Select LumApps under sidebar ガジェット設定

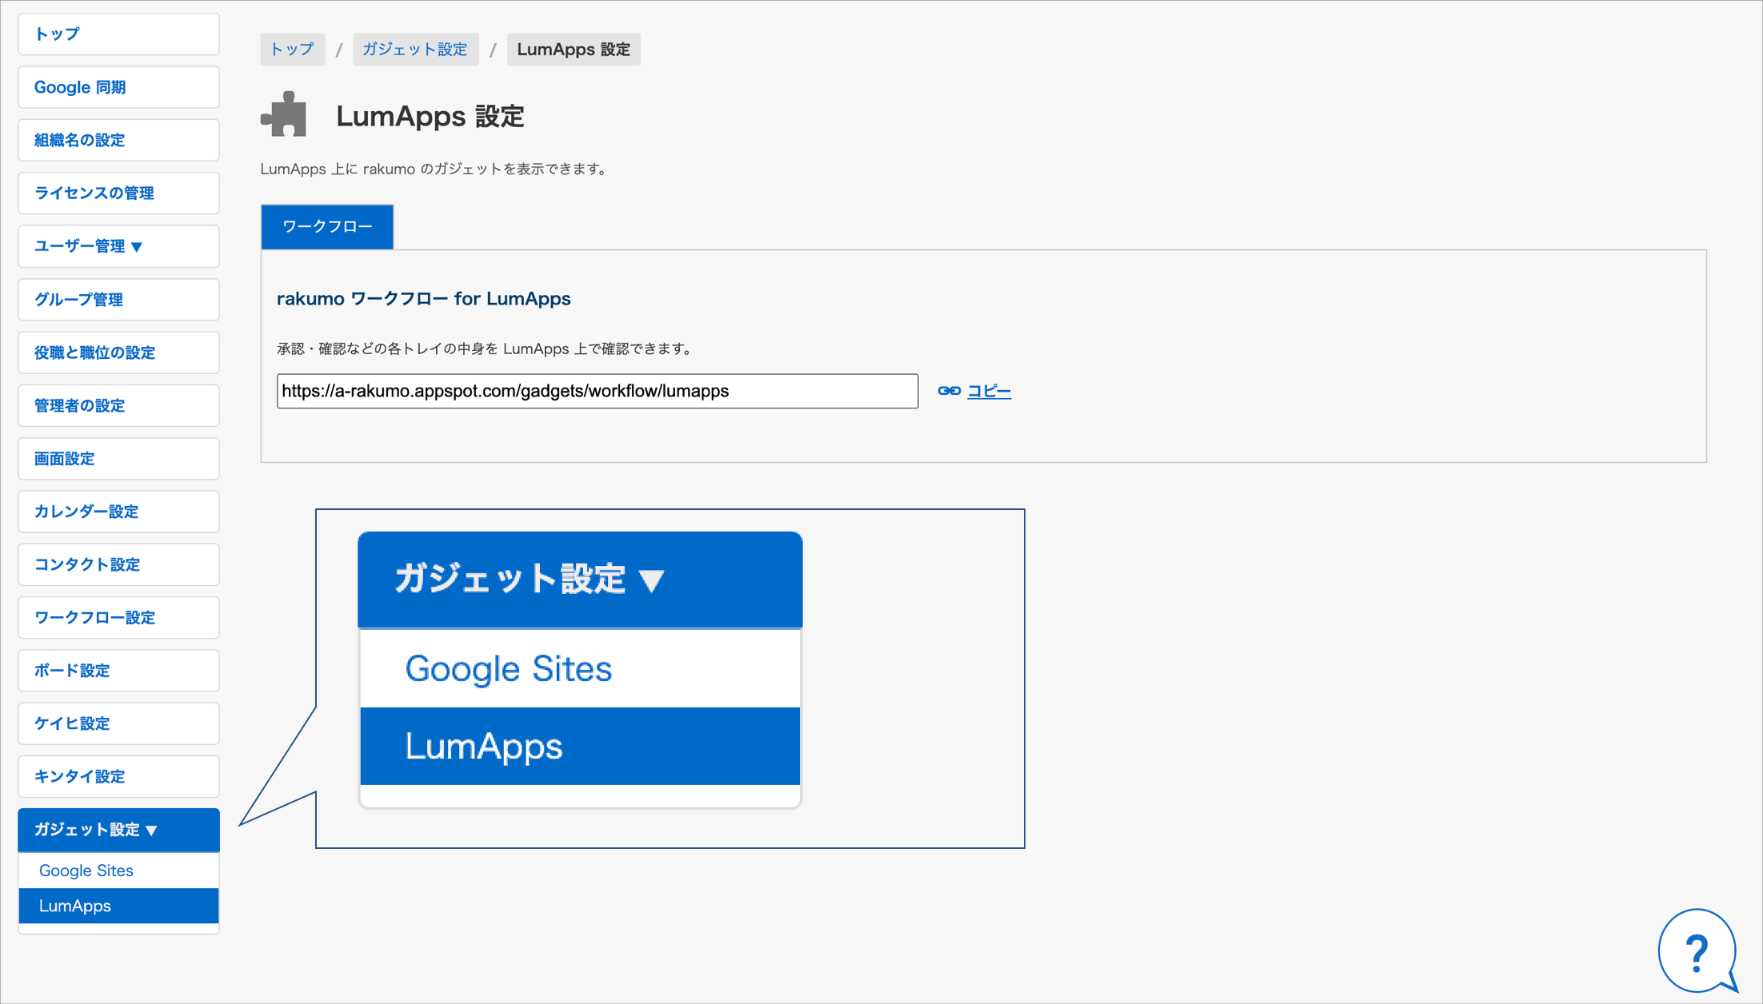pos(118,906)
